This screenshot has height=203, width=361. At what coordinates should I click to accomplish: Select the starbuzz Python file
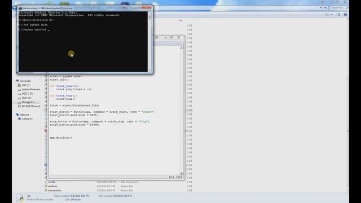(52, 186)
